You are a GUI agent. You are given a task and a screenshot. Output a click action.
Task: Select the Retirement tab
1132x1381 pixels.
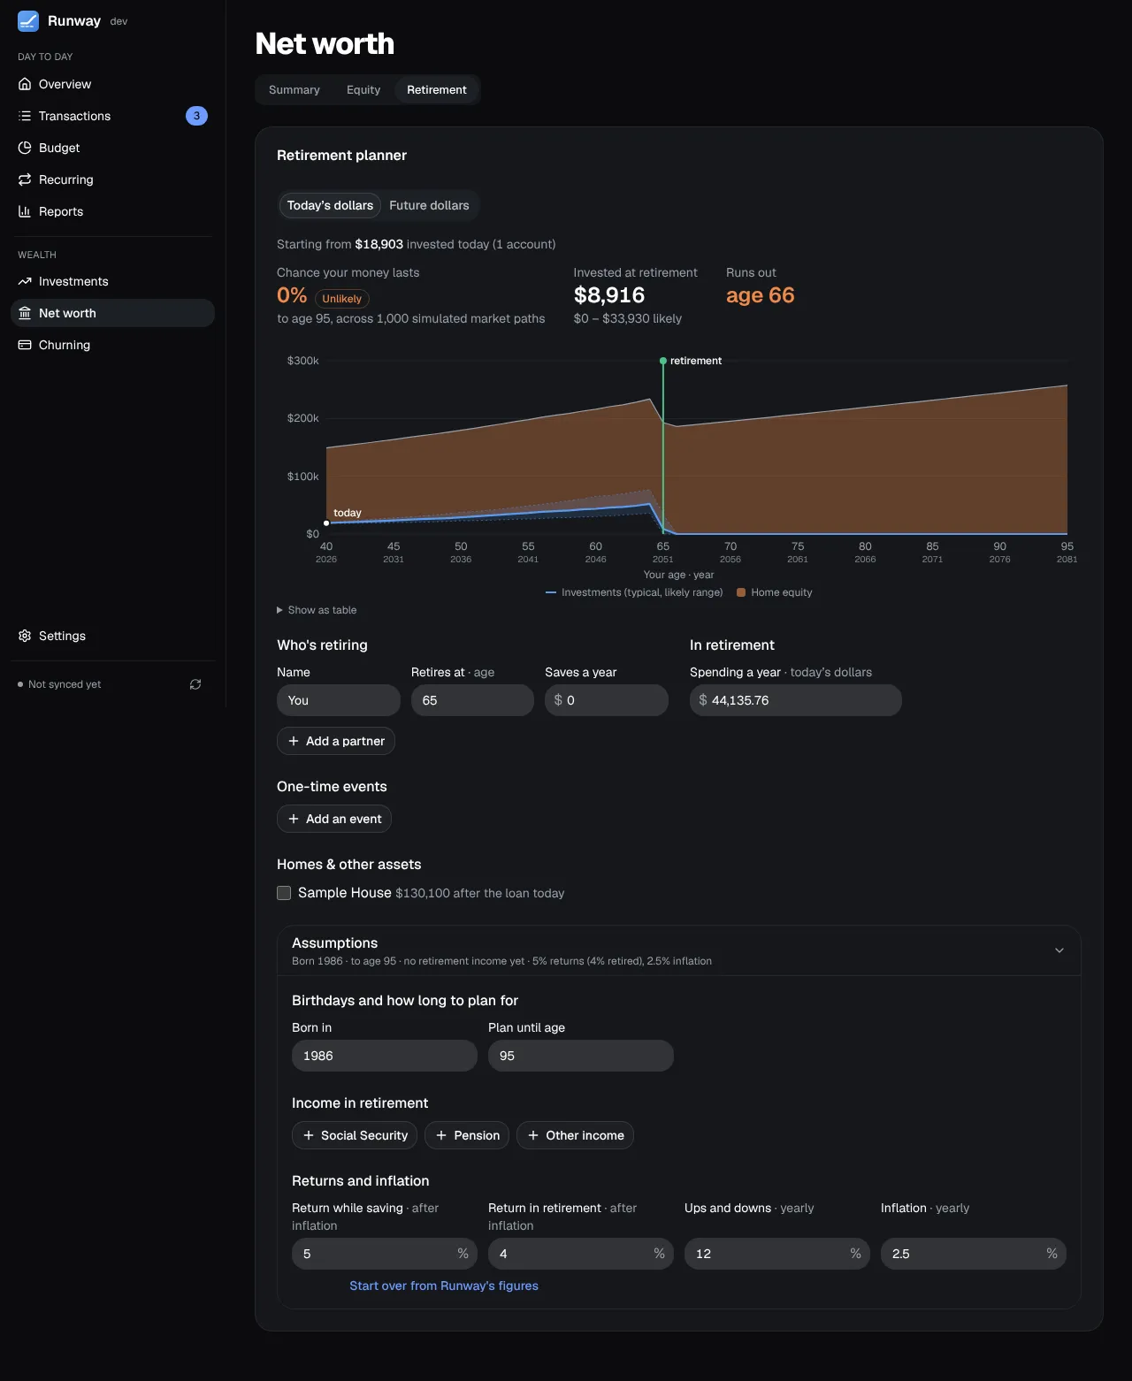(x=437, y=90)
